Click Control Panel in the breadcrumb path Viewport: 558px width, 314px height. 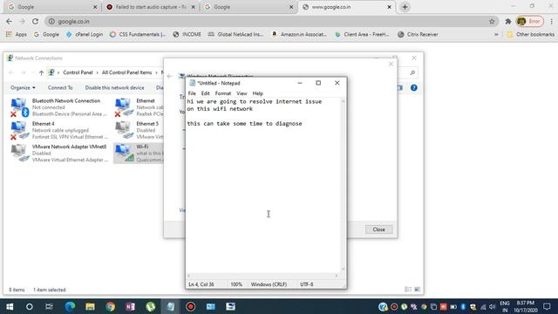coord(78,72)
